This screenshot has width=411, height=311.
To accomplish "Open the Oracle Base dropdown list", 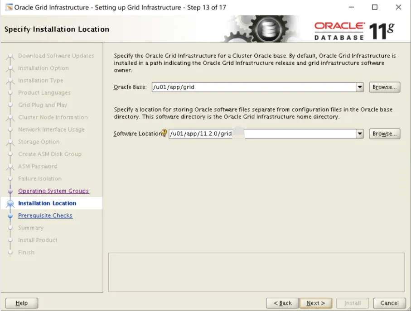I will [x=360, y=86].
